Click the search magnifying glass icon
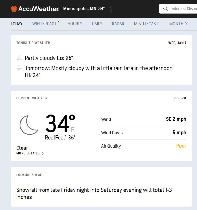197x210 pixels. (165, 8)
